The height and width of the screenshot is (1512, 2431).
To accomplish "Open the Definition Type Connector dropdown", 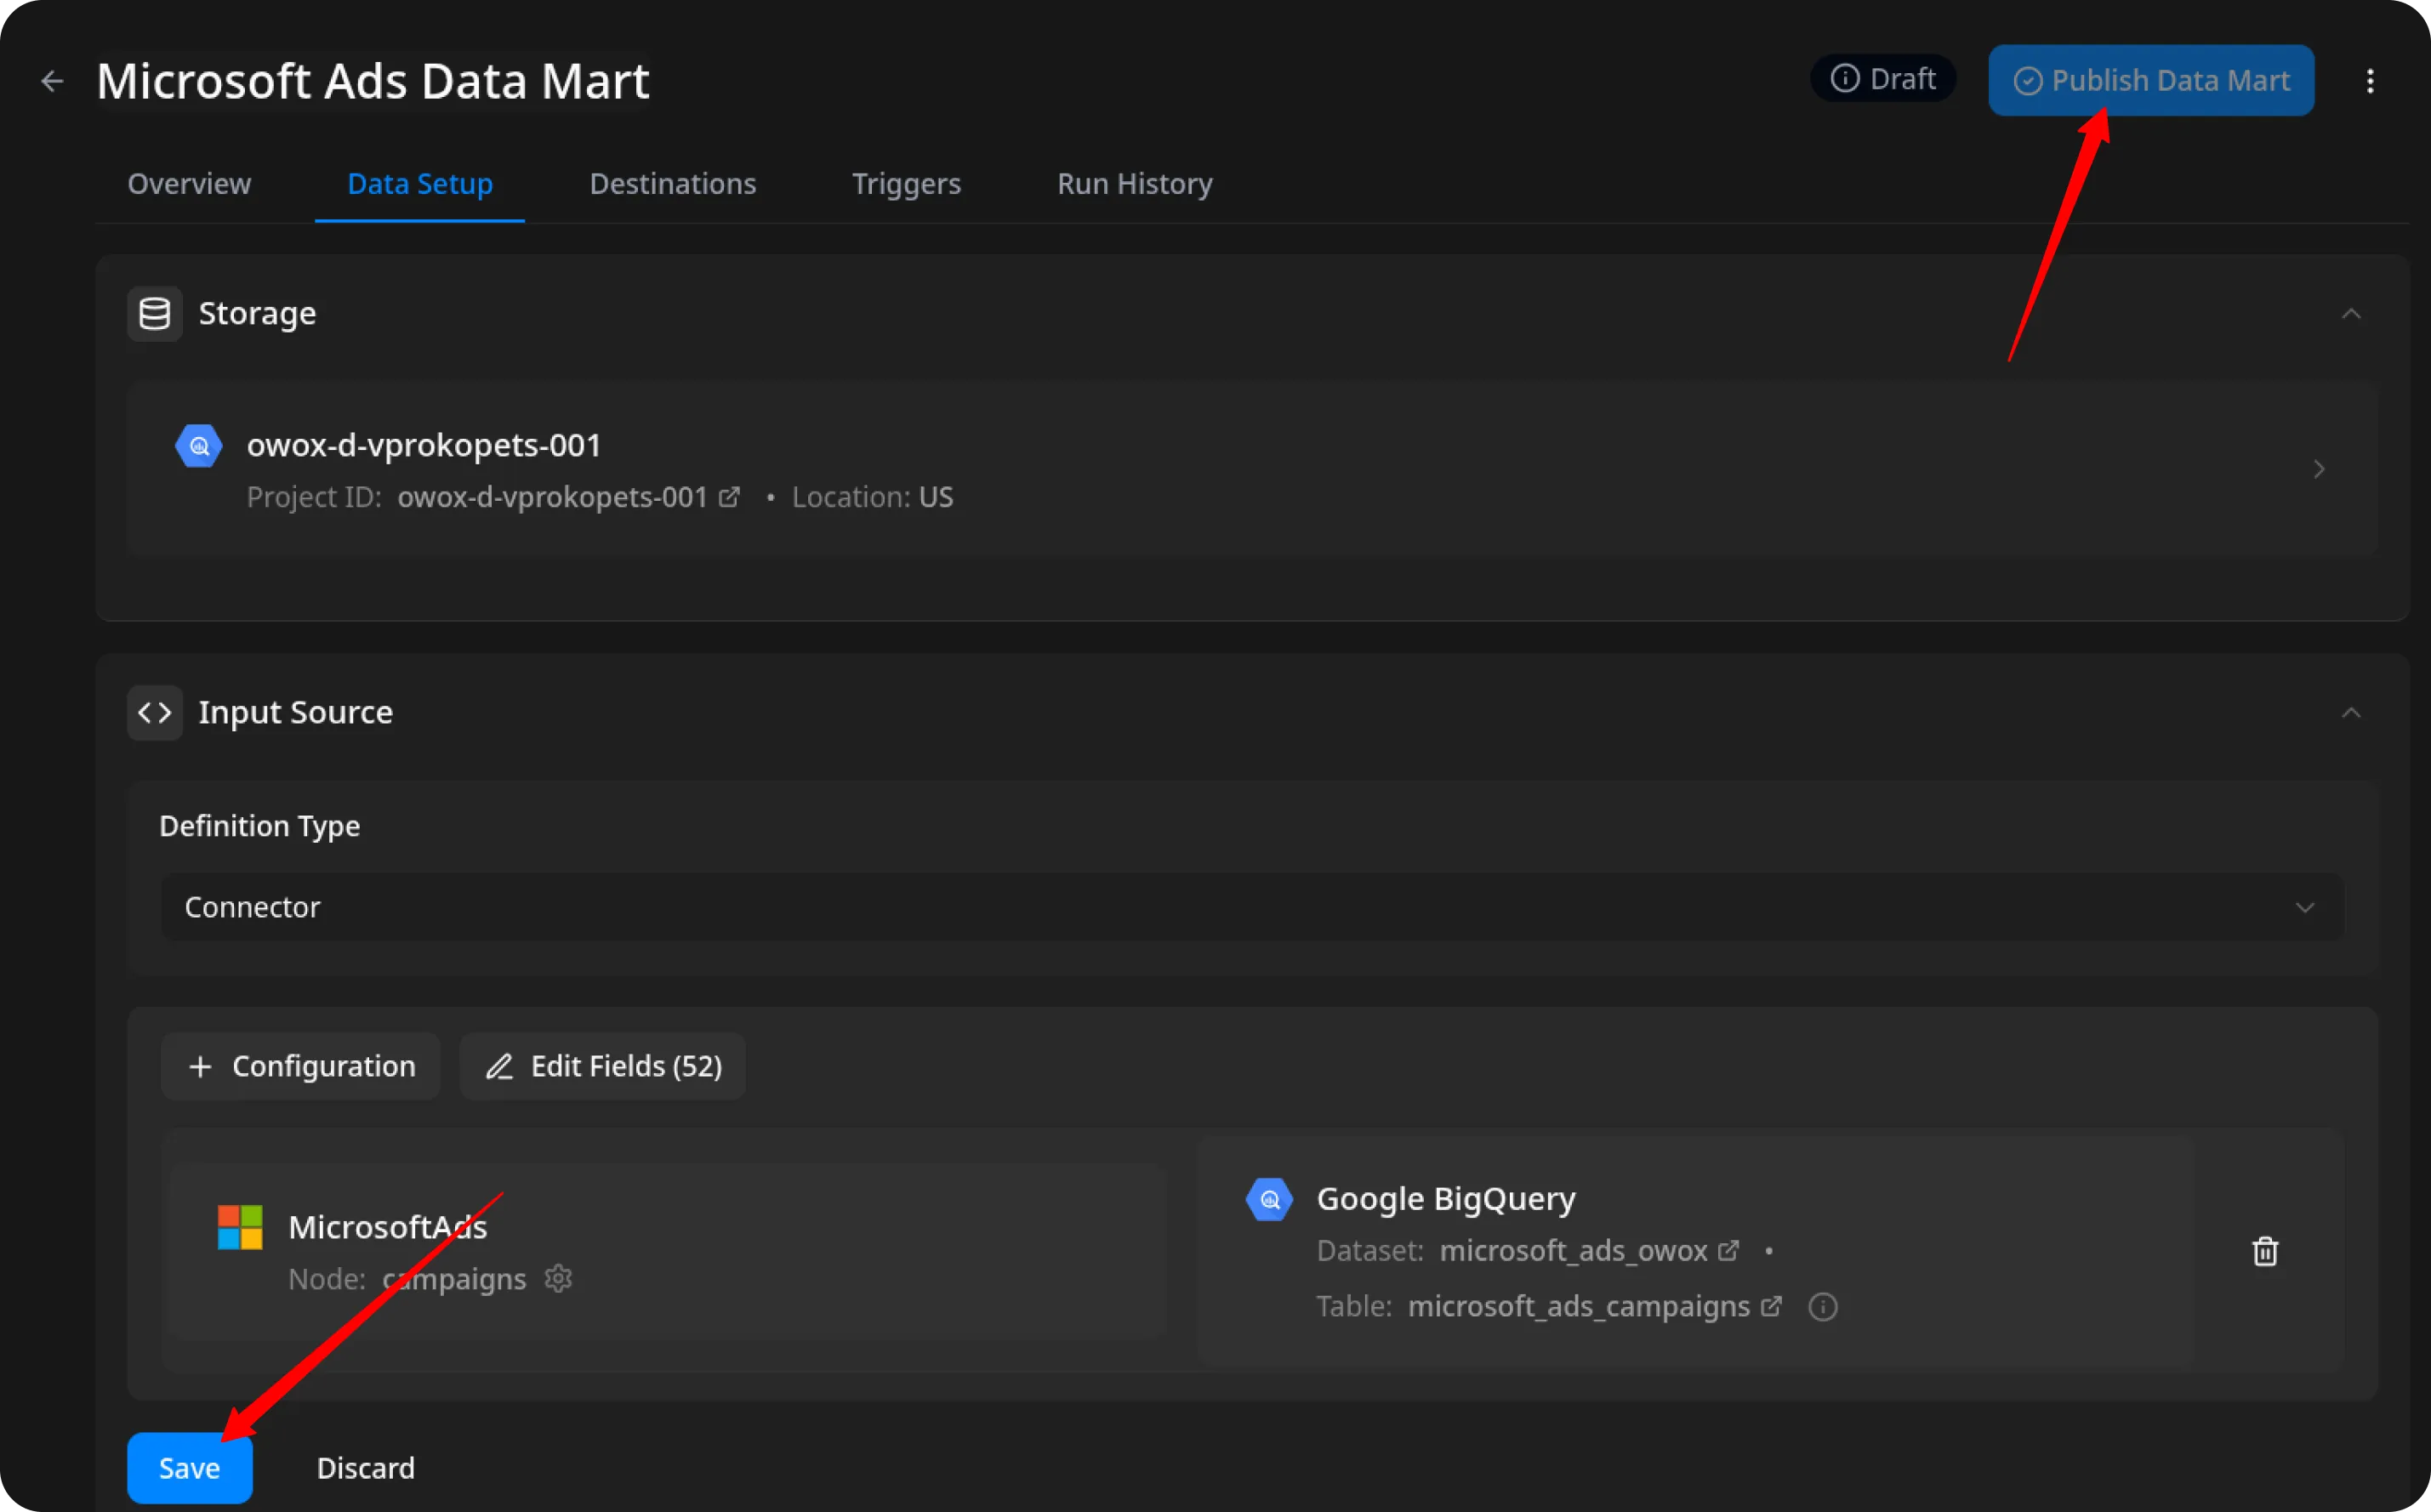I will [x=1252, y=907].
